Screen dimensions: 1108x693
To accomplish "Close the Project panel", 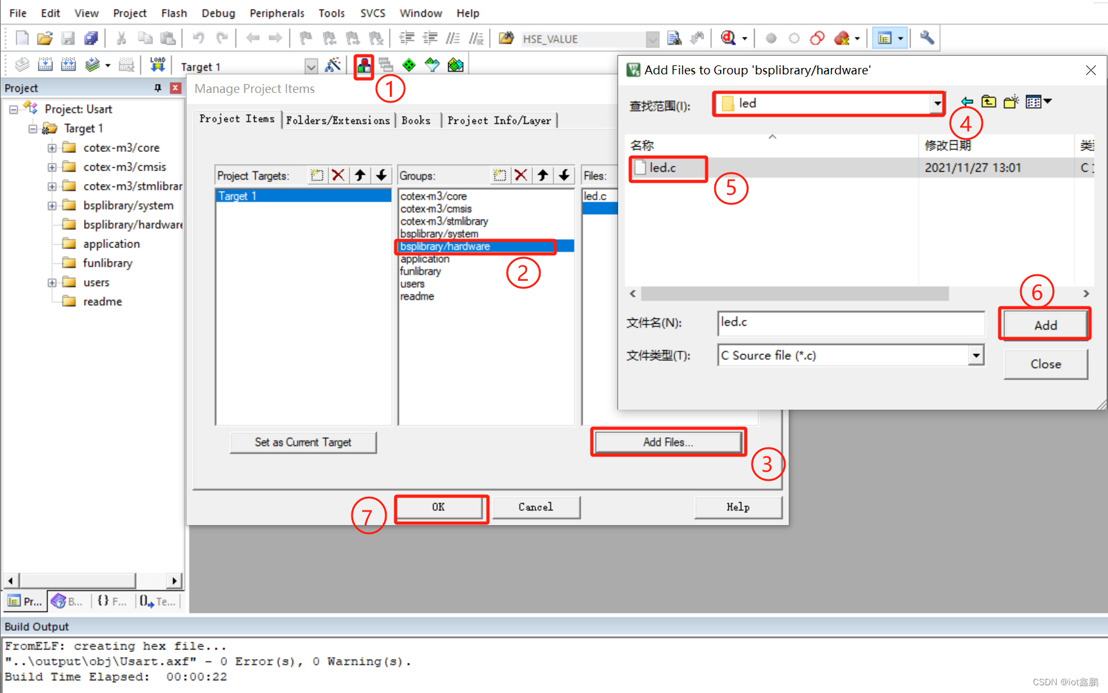I will [x=175, y=88].
